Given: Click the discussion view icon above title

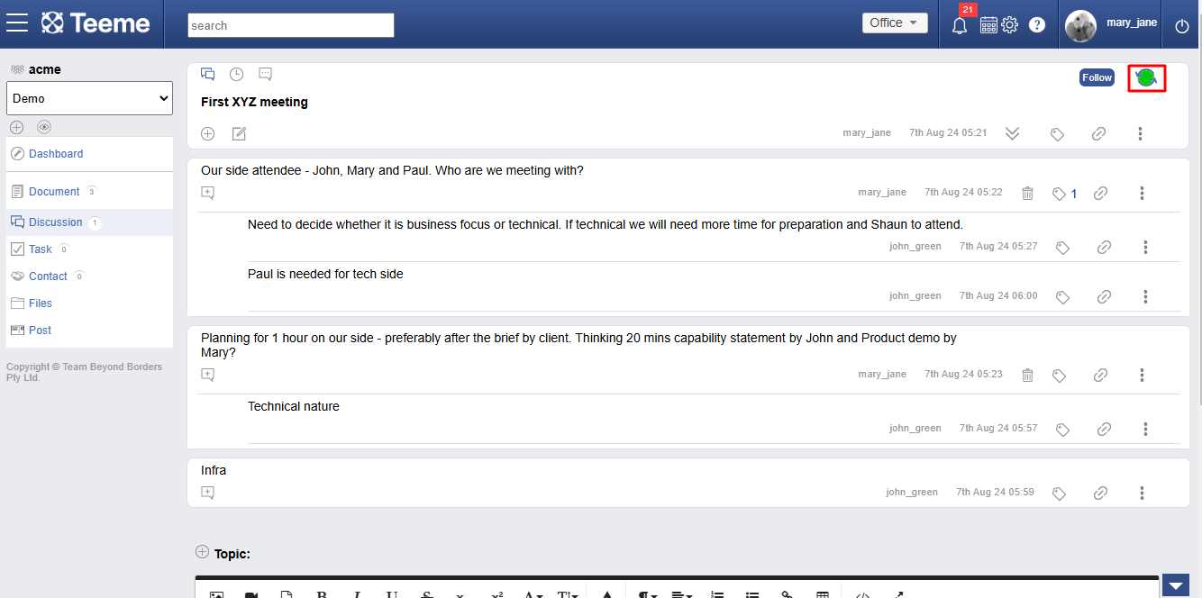Looking at the screenshot, I should point(208,74).
